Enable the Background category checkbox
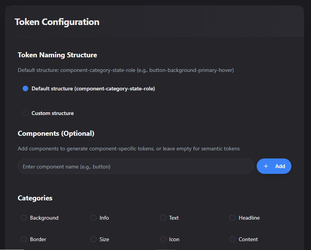The width and height of the screenshot is (311, 250). [x=23, y=218]
